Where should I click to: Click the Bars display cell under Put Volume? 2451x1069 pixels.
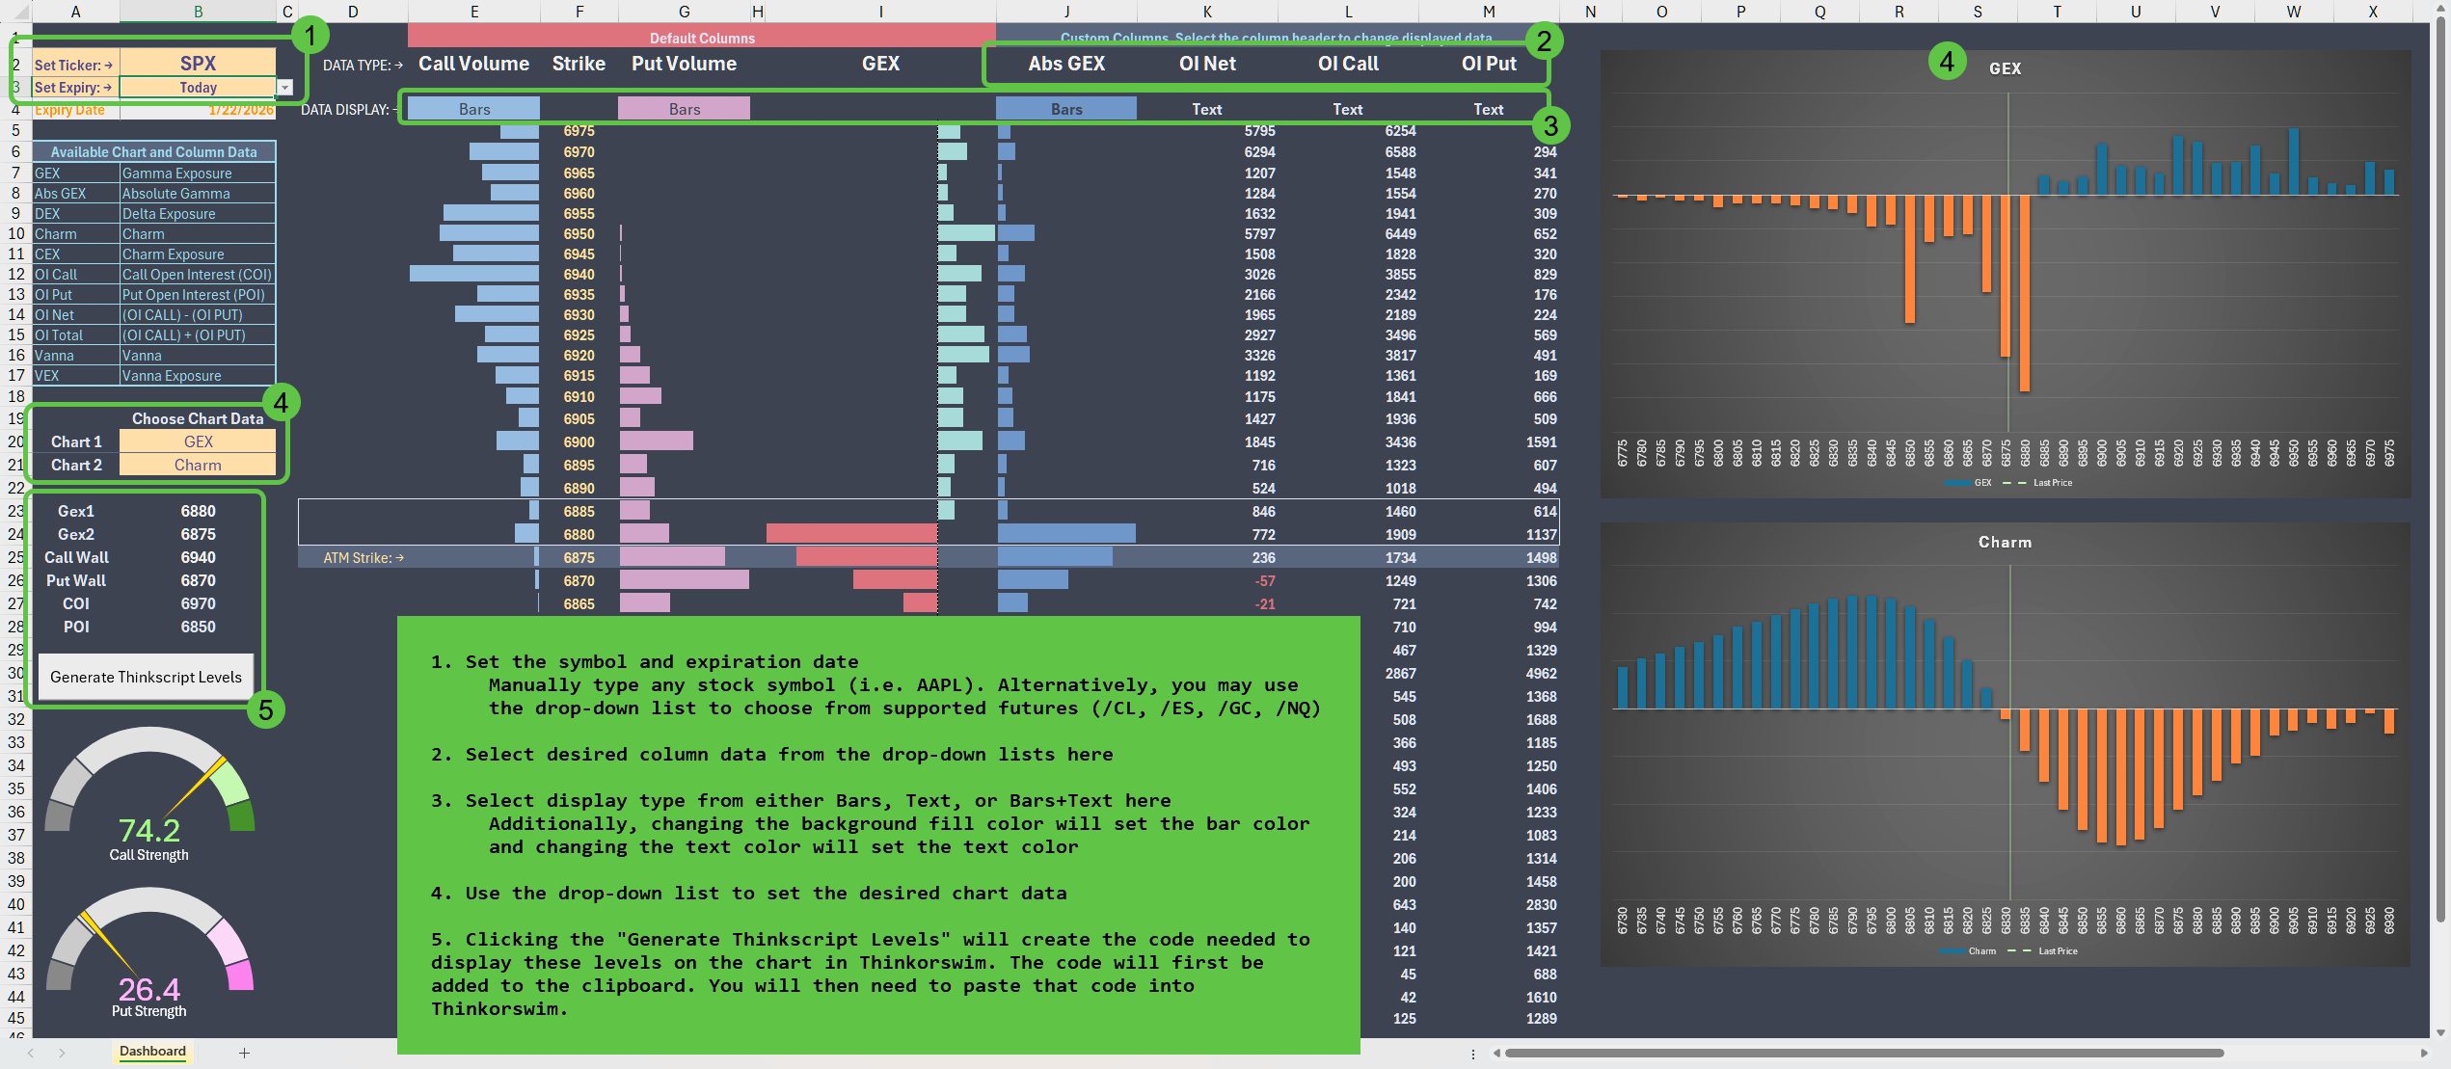tap(684, 109)
